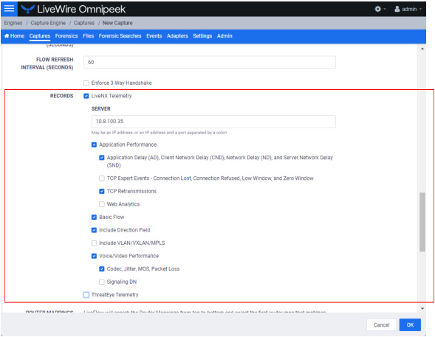Click the OK button
The height and width of the screenshot is (337, 435).
point(410,324)
